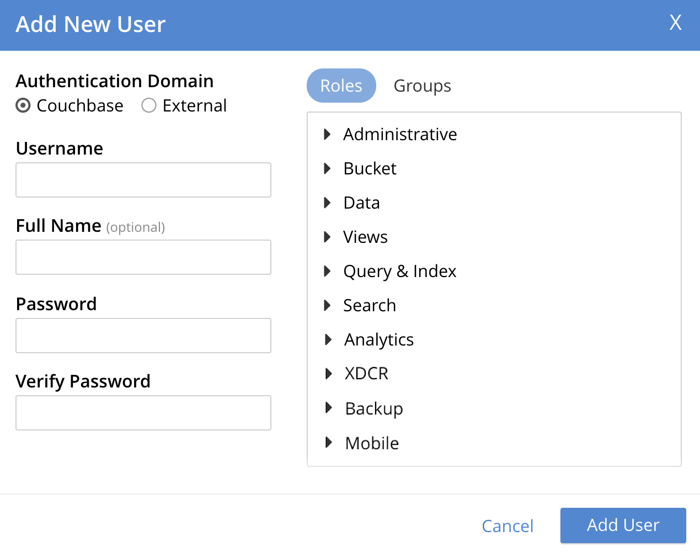700x558 pixels.
Task: Close the Add New User dialog
Action: click(675, 23)
